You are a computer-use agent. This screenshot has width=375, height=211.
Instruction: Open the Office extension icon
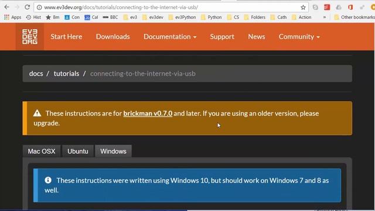(x=350, y=7)
